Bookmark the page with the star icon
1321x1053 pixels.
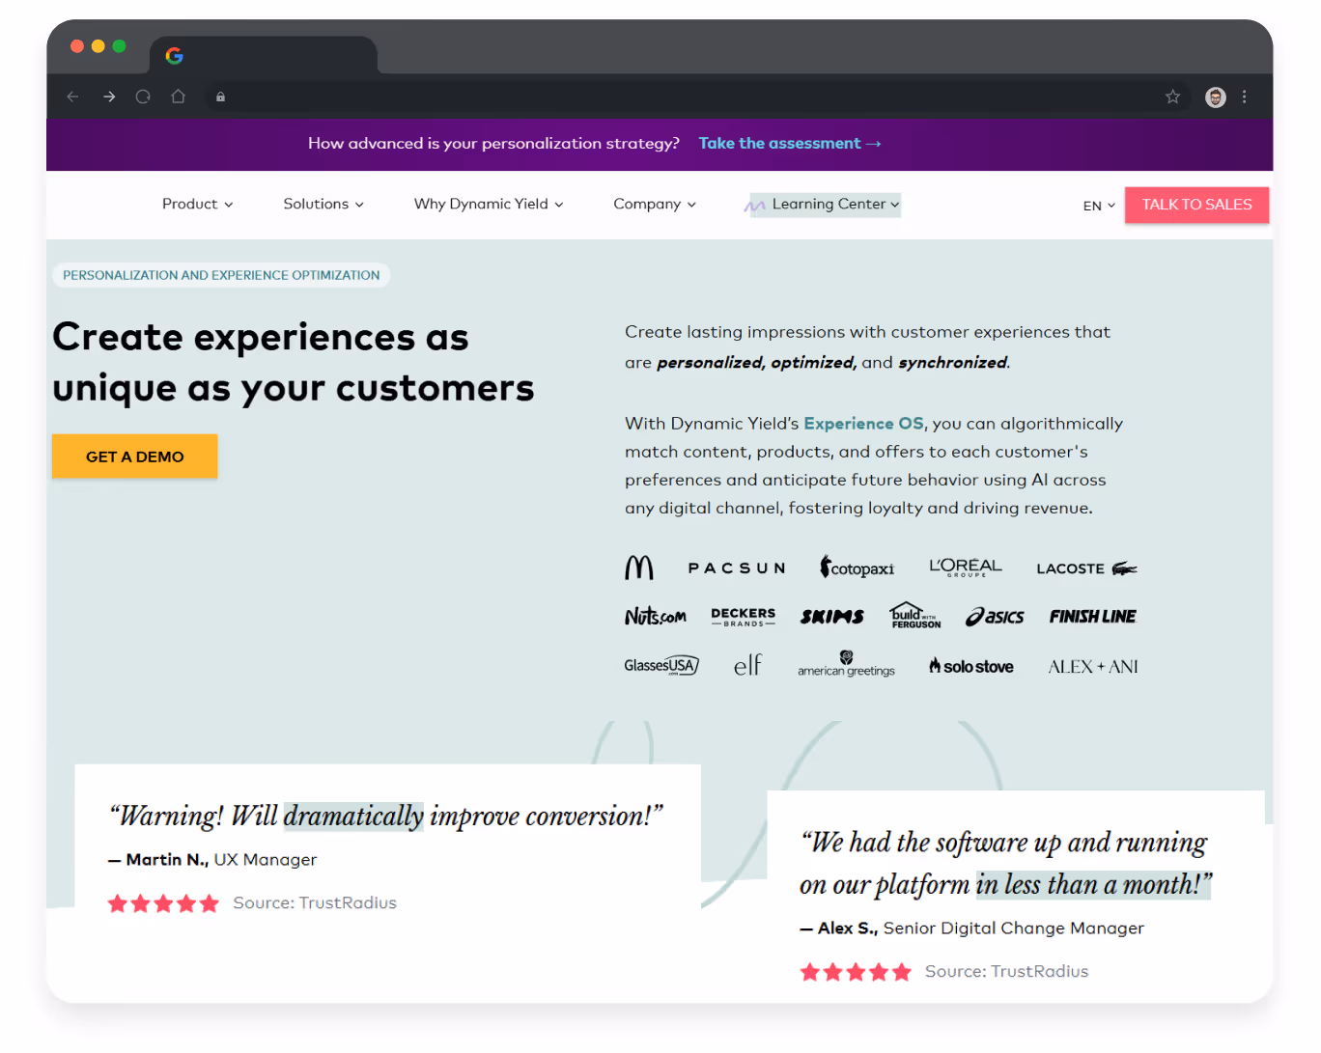coord(1172,97)
